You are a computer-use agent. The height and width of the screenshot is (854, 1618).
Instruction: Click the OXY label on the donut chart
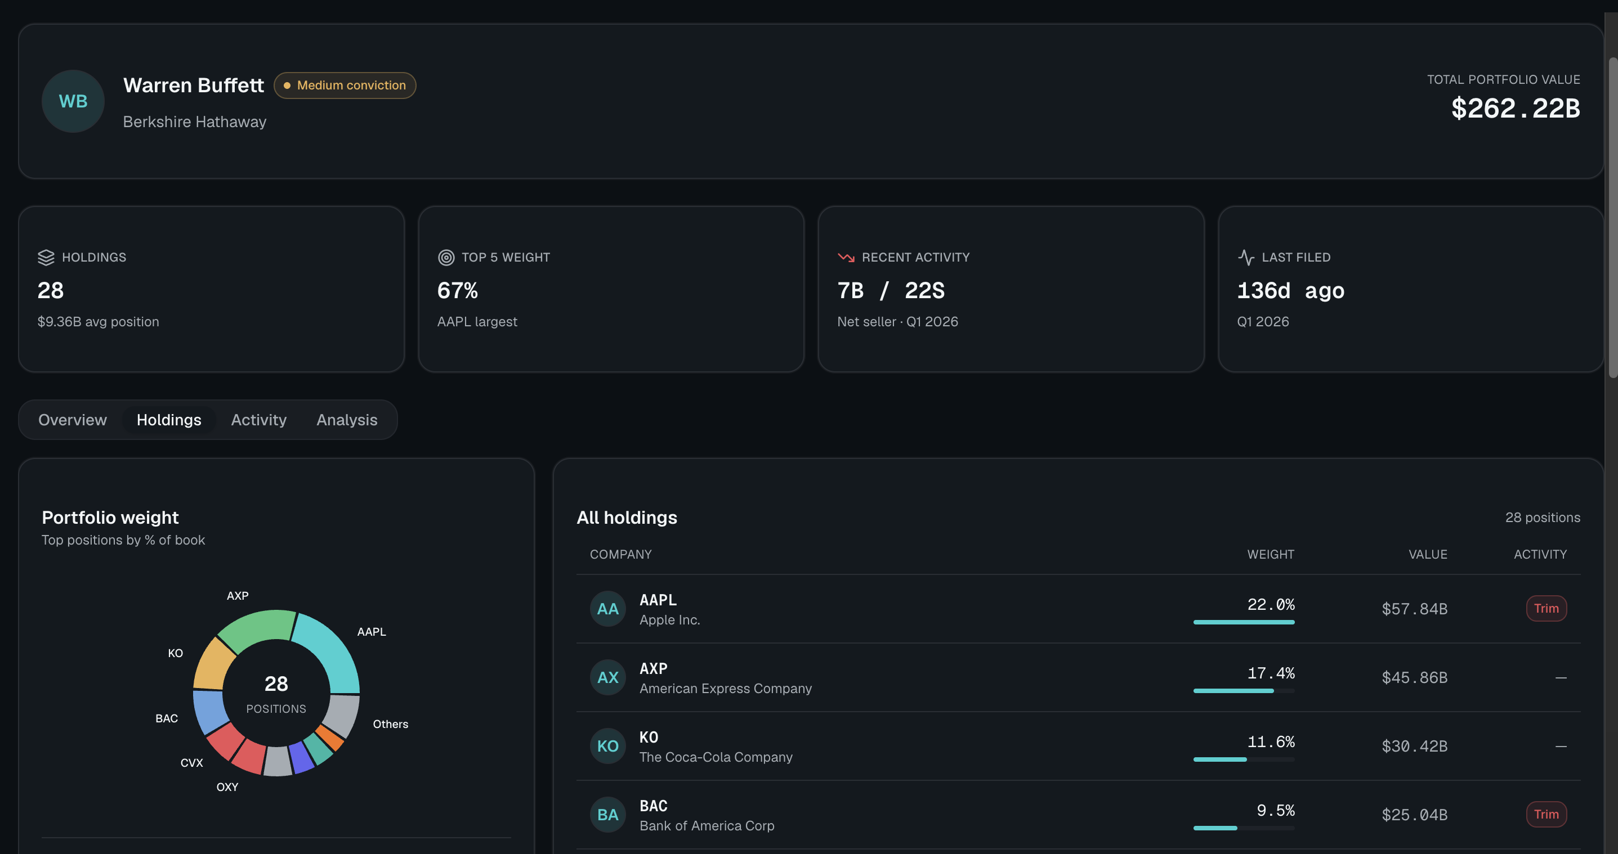pyautogui.click(x=227, y=787)
